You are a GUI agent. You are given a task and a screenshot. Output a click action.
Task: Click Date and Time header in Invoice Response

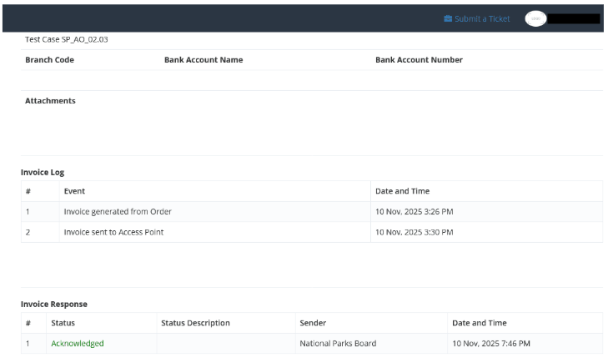click(x=479, y=323)
